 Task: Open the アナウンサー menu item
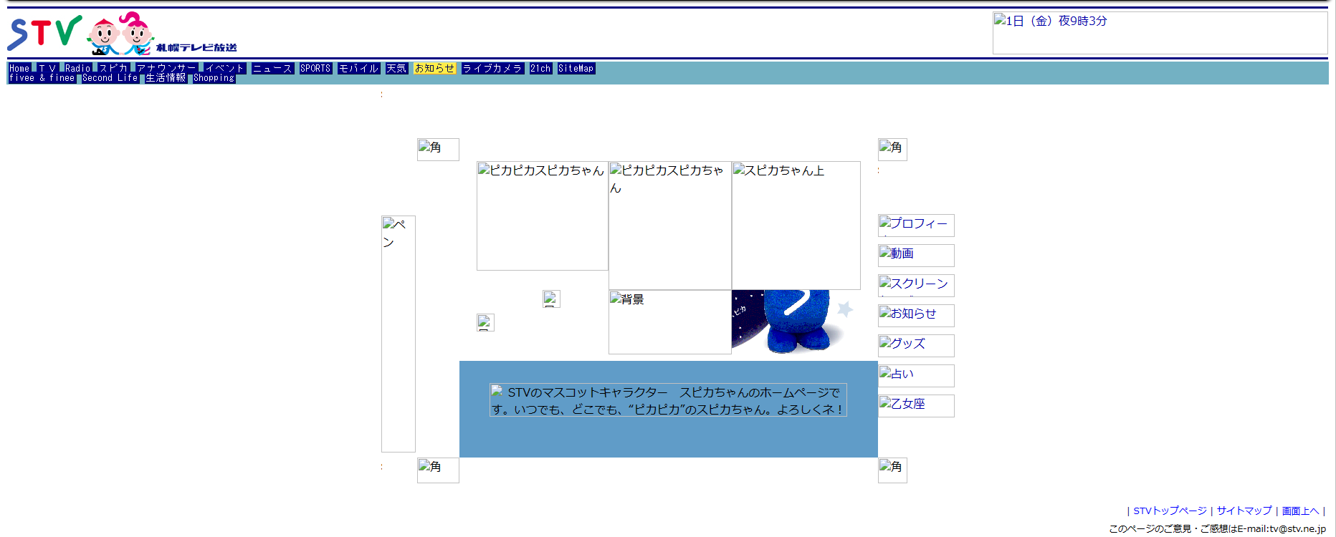(166, 69)
